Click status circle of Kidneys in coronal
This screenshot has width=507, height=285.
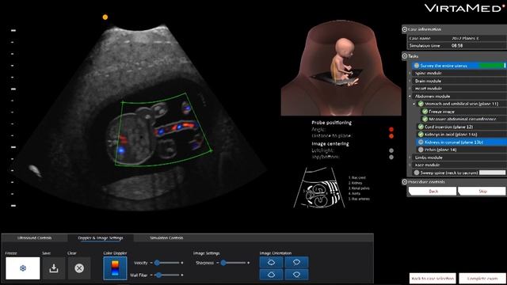[421, 142]
